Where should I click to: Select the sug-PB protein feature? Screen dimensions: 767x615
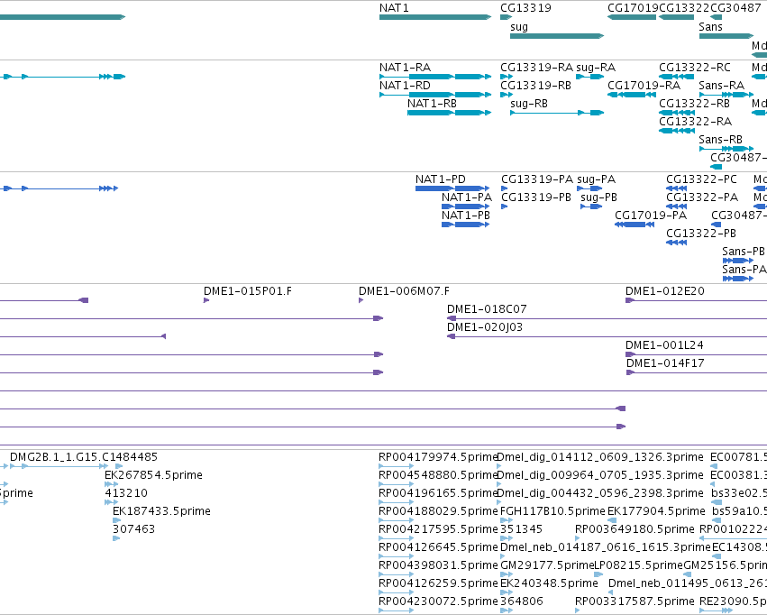591,207
